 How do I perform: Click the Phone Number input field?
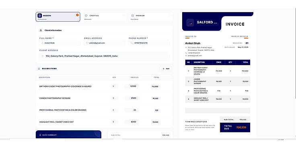[x=149, y=43]
